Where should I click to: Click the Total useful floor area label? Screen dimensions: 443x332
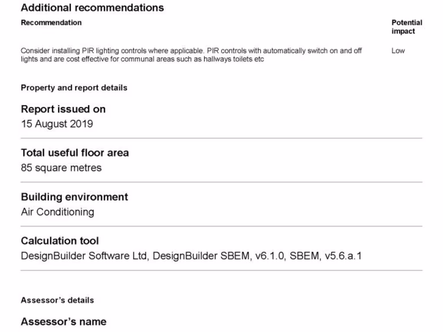75,153
